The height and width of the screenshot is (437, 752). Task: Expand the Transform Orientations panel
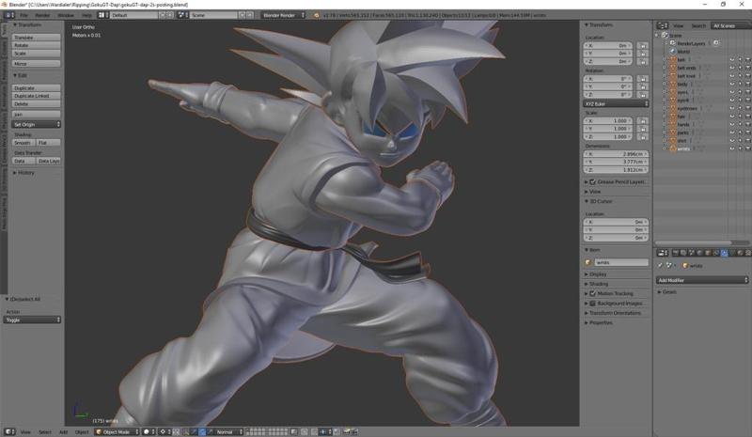[x=613, y=313]
